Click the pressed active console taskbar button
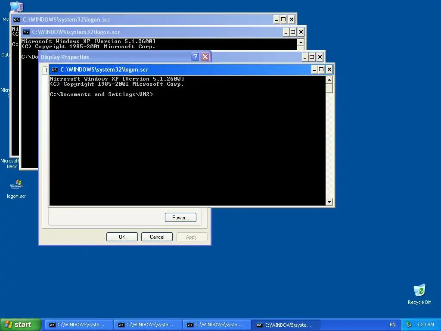 (286, 325)
